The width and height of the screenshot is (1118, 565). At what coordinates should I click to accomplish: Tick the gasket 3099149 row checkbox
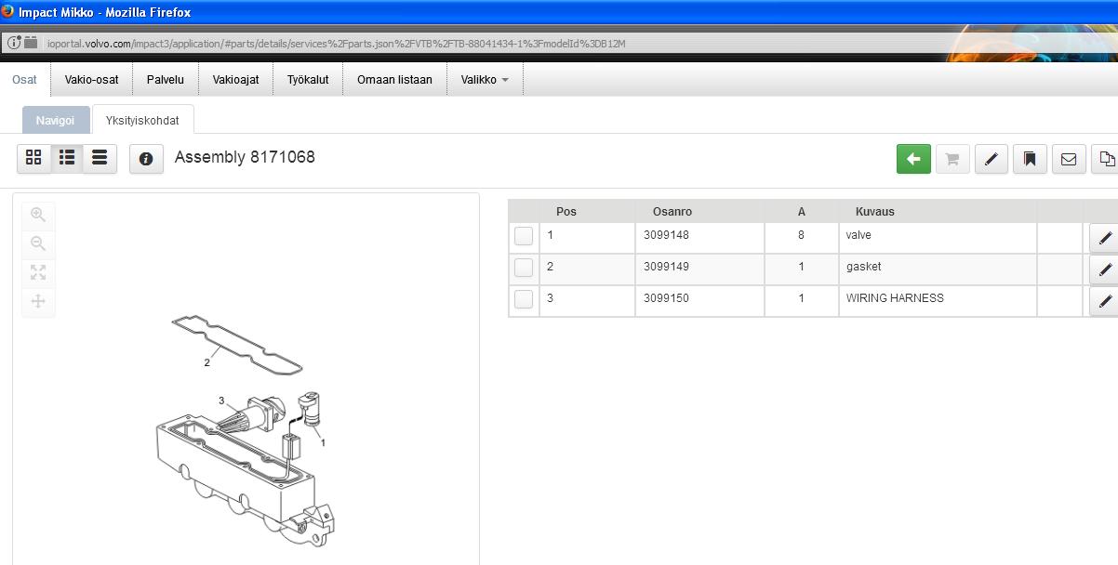pos(524,268)
